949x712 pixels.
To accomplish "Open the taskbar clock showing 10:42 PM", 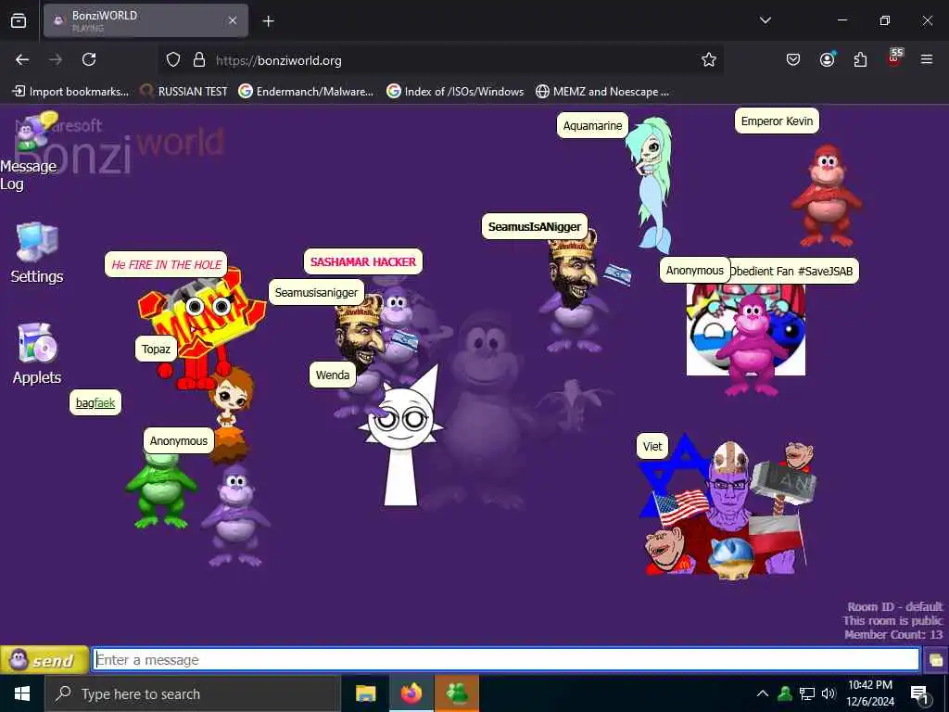I will 869,693.
